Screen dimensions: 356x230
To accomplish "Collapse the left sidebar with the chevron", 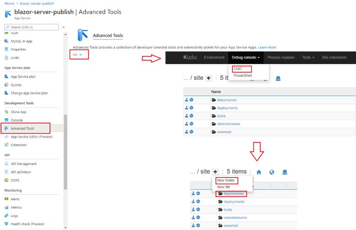I will (63, 27).
